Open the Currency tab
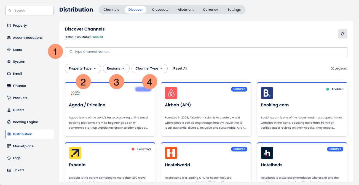The height and width of the screenshot is (185, 359). (210, 10)
